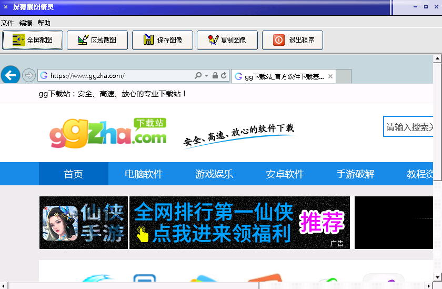442x289 pixels.
Task: Click the 全网排行第一仙侠 banner ad
Action: [239, 223]
